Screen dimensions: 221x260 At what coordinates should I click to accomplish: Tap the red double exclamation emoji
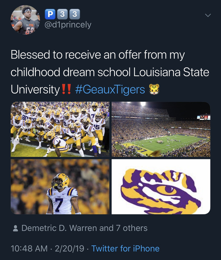pyautogui.click(x=67, y=89)
